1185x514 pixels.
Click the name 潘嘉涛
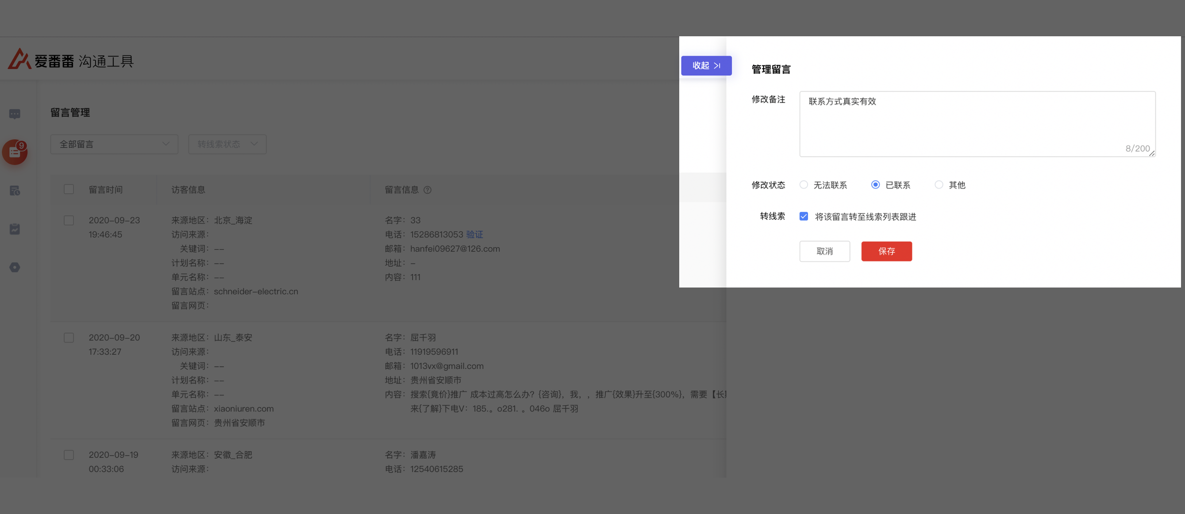coord(423,455)
